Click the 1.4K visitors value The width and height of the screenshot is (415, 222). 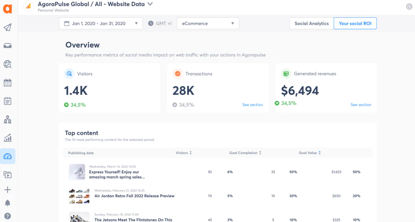point(76,91)
